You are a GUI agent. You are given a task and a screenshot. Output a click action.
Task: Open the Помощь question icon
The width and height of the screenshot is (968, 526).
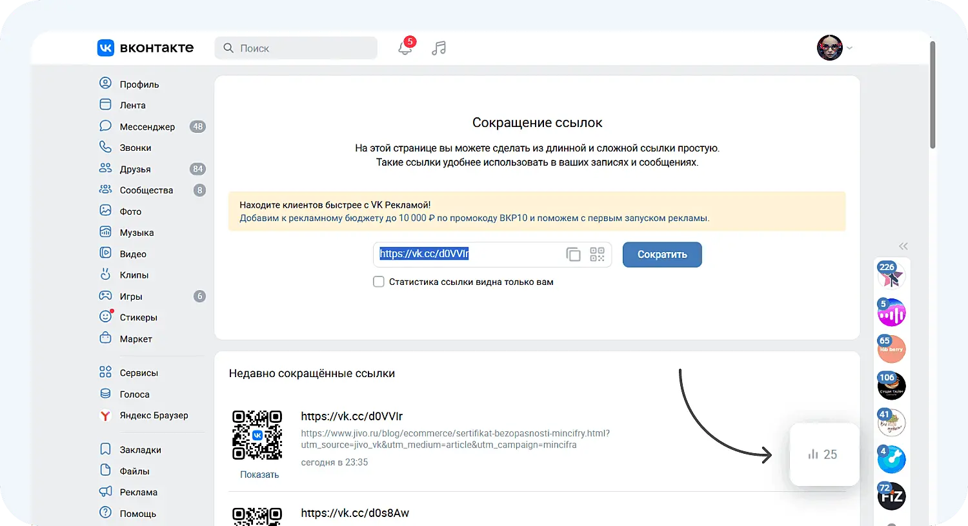[105, 512]
